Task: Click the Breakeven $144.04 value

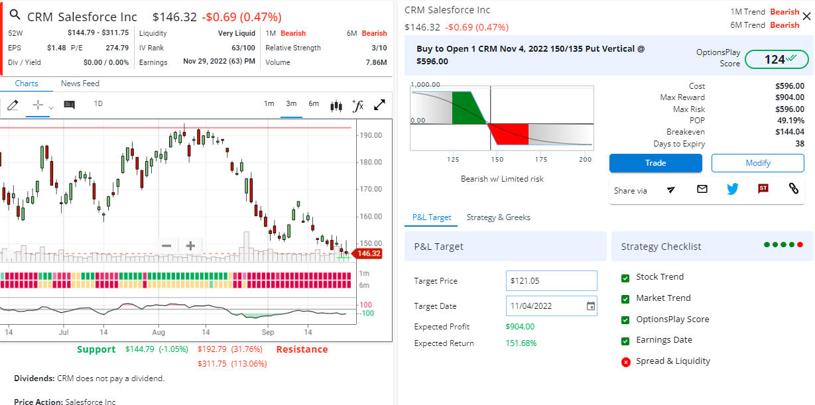Action: pos(790,132)
